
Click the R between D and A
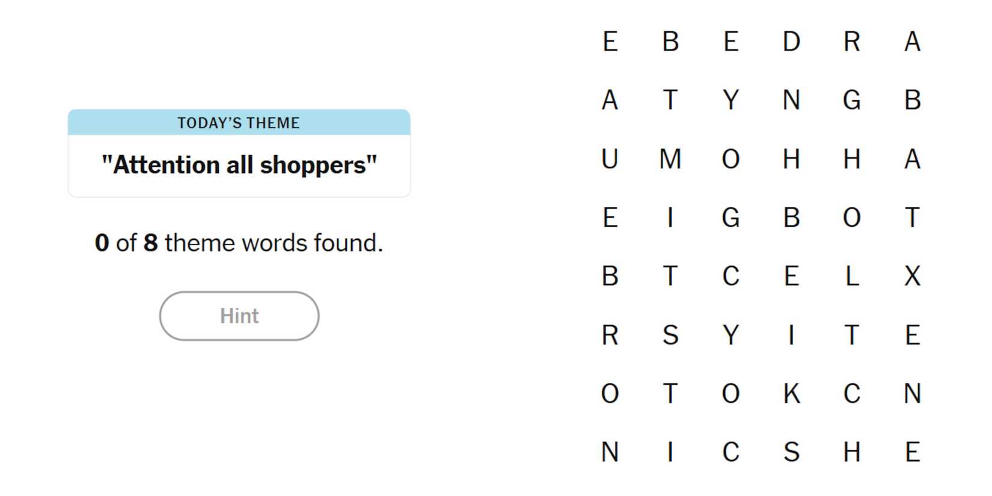(x=852, y=42)
